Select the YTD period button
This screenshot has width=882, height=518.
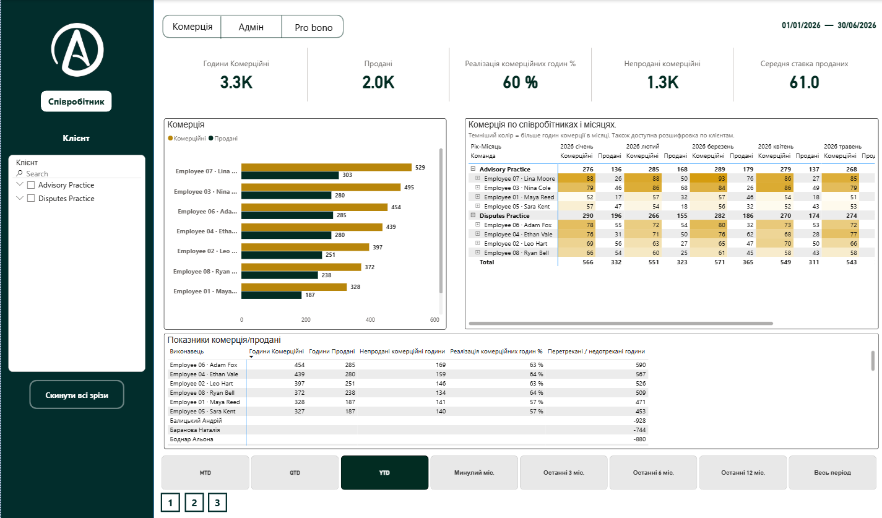click(384, 473)
